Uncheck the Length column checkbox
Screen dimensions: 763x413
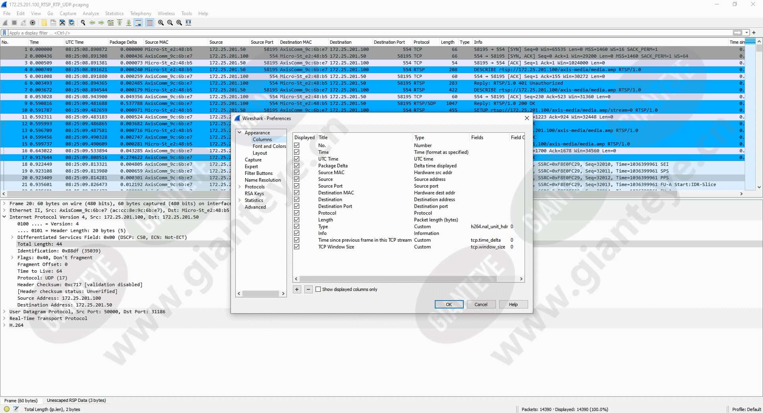(297, 220)
